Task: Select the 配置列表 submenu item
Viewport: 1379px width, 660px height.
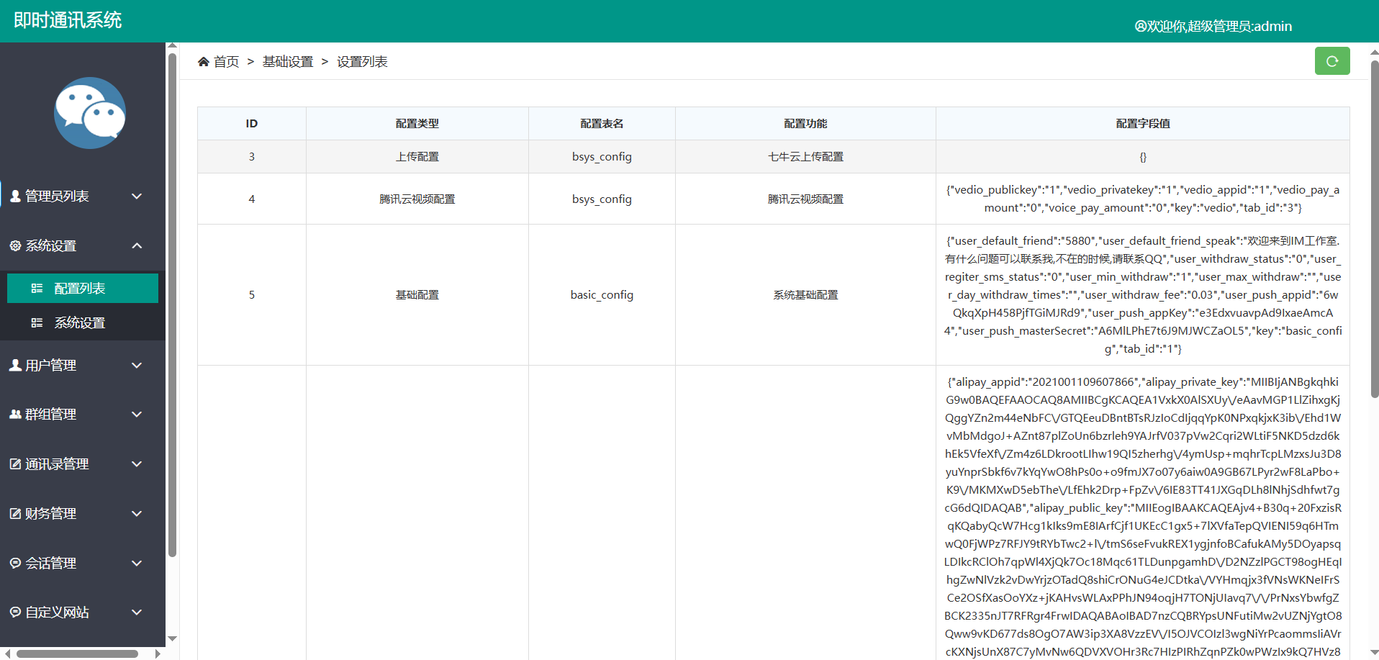Action: click(80, 288)
